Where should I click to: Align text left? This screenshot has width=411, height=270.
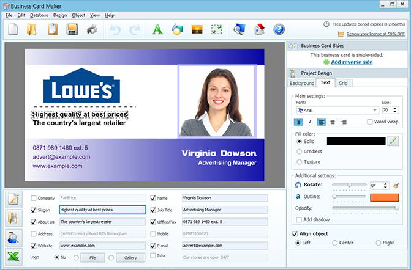(x=322, y=122)
